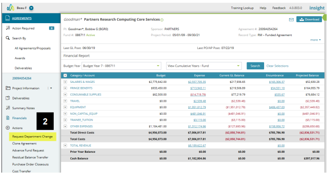Click the Download button
This screenshot has width=329, height=174.
pos(309,19)
